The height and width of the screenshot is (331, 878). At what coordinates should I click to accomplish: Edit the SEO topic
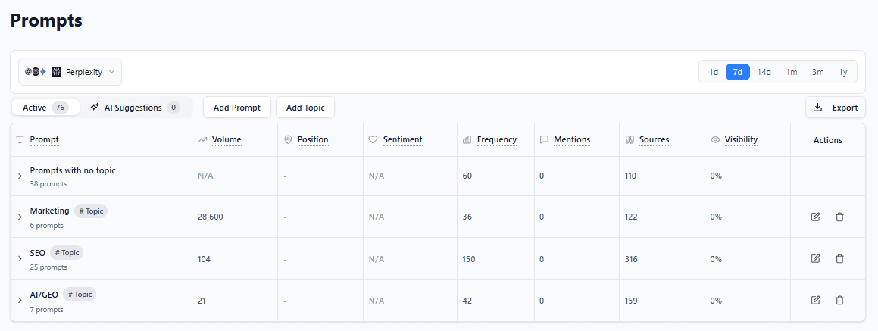815,258
